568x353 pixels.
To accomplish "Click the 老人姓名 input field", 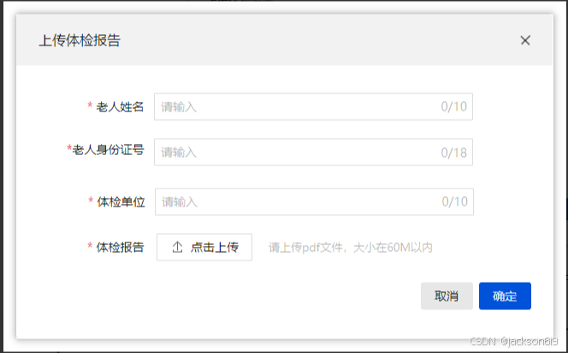I will click(x=313, y=106).
